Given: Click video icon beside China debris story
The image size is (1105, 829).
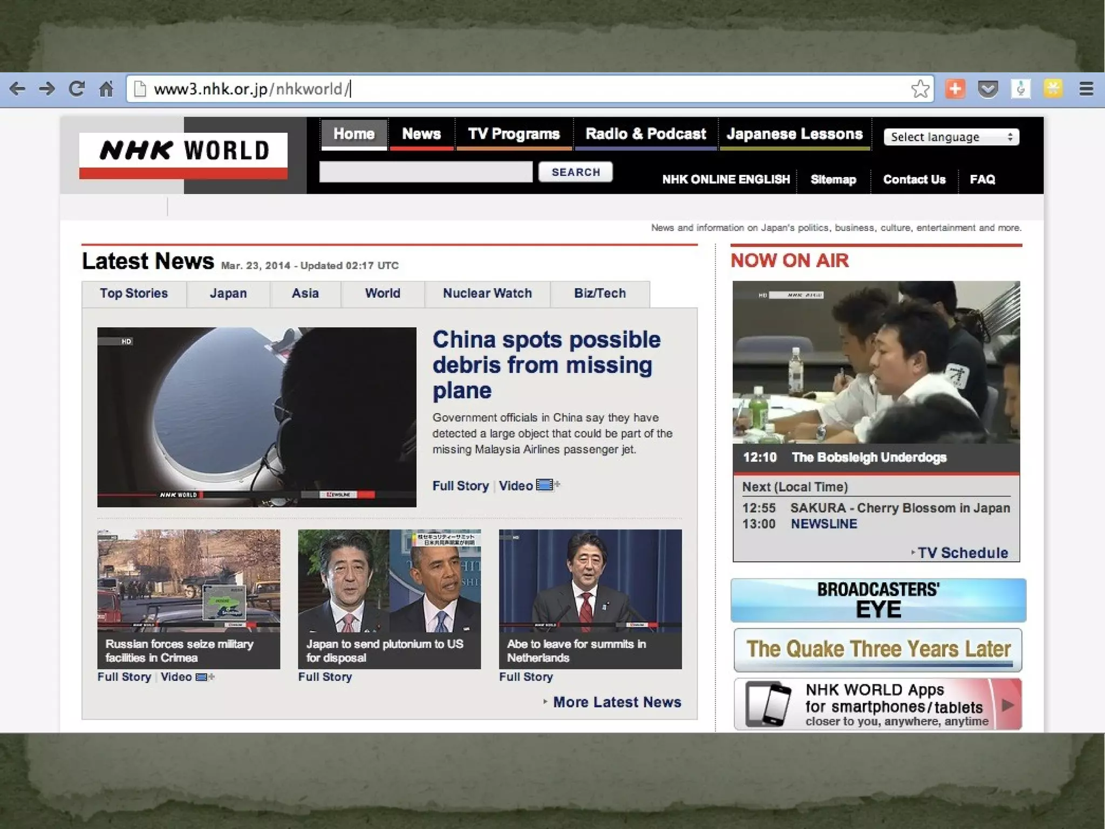Looking at the screenshot, I should [545, 485].
